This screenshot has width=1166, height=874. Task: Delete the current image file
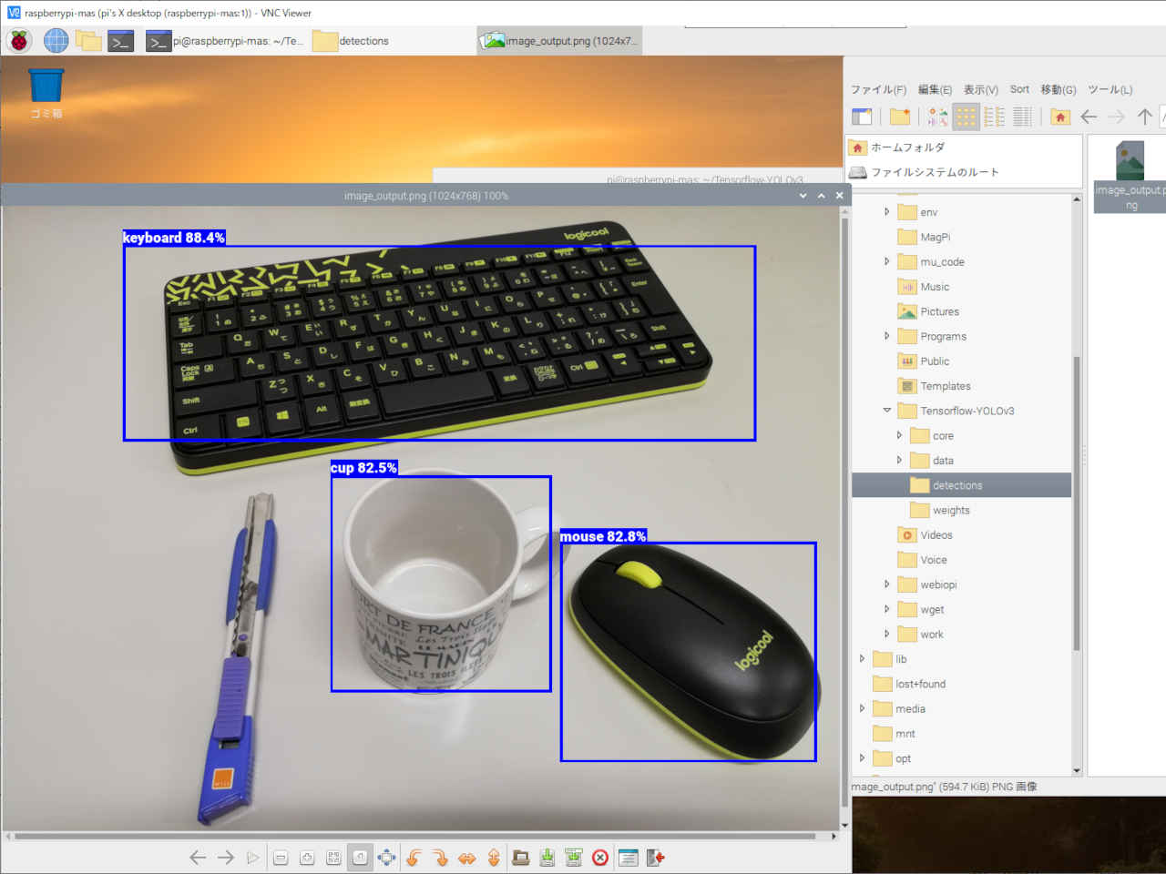pyautogui.click(x=600, y=858)
